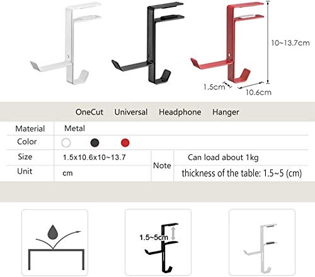Click the 'Can load about 1kg' note
This screenshot has height=277, width=315.
[x=223, y=157]
